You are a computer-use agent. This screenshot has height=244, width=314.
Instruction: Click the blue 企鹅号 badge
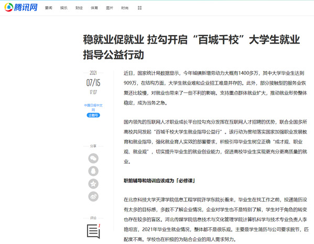93,115
